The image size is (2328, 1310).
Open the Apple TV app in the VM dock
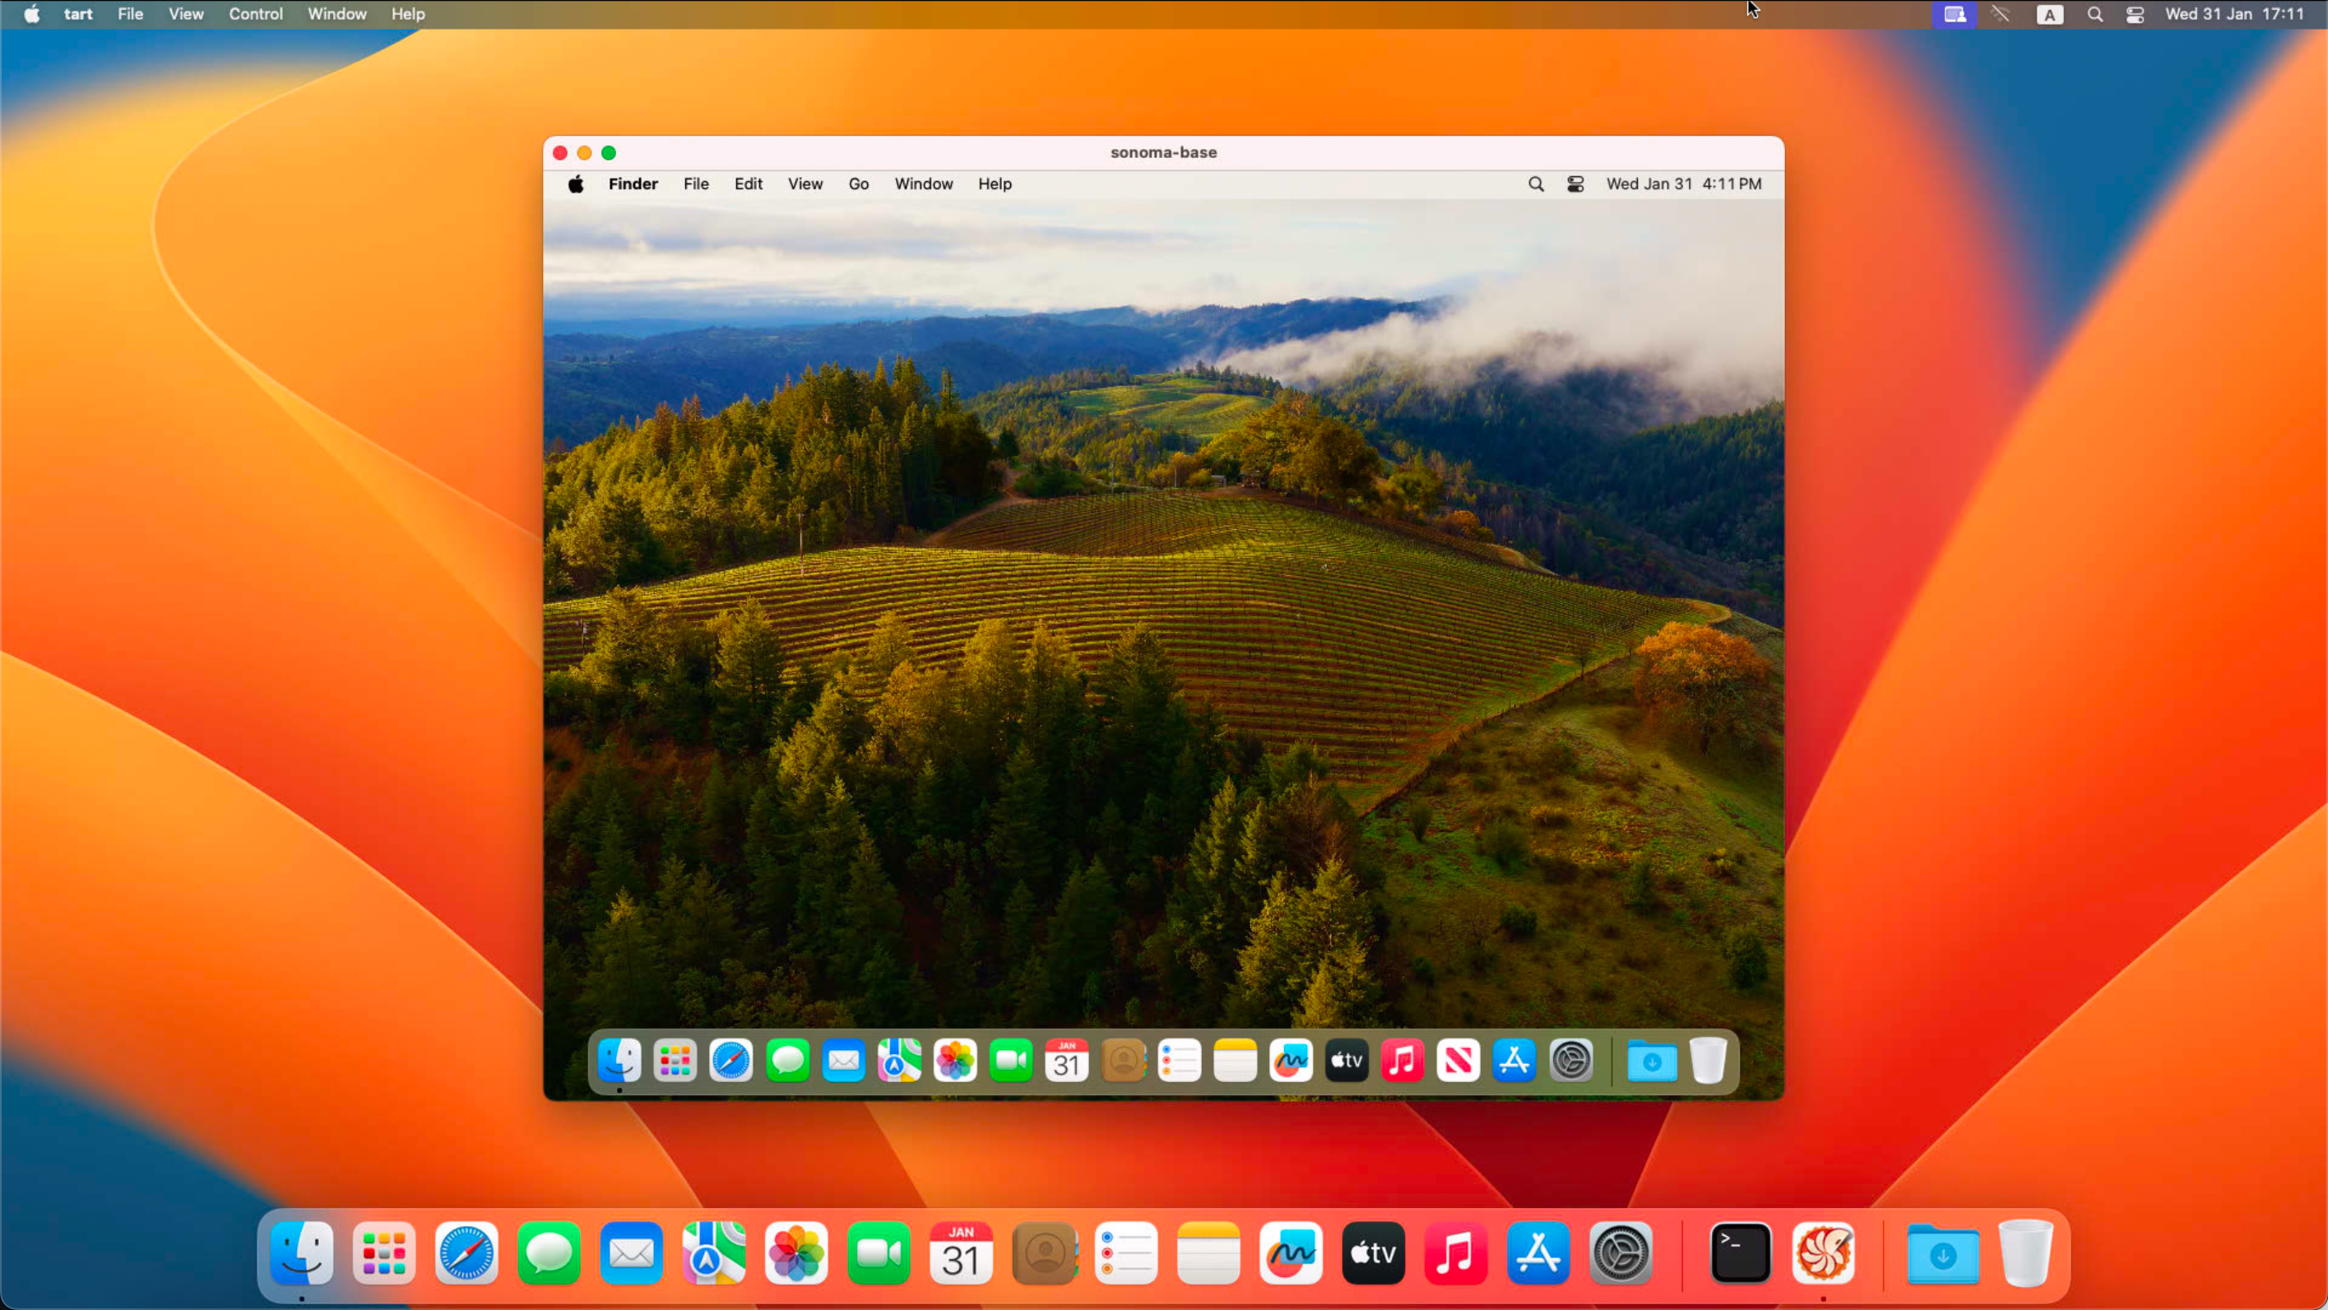click(1347, 1061)
